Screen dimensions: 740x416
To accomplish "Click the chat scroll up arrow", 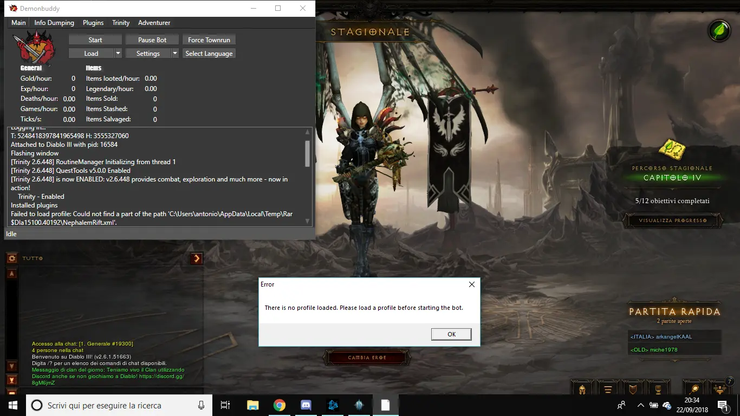I will click(x=11, y=274).
